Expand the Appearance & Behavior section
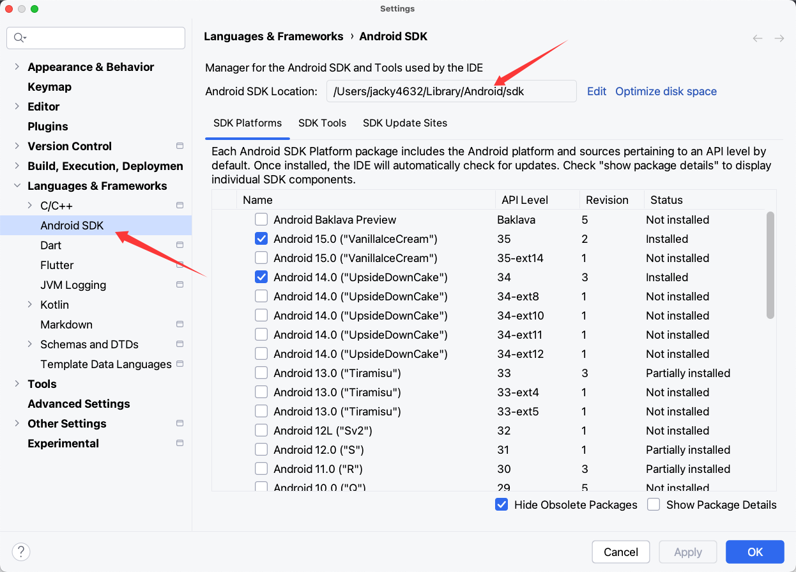Screen dimensions: 796x572 point(17,67)
